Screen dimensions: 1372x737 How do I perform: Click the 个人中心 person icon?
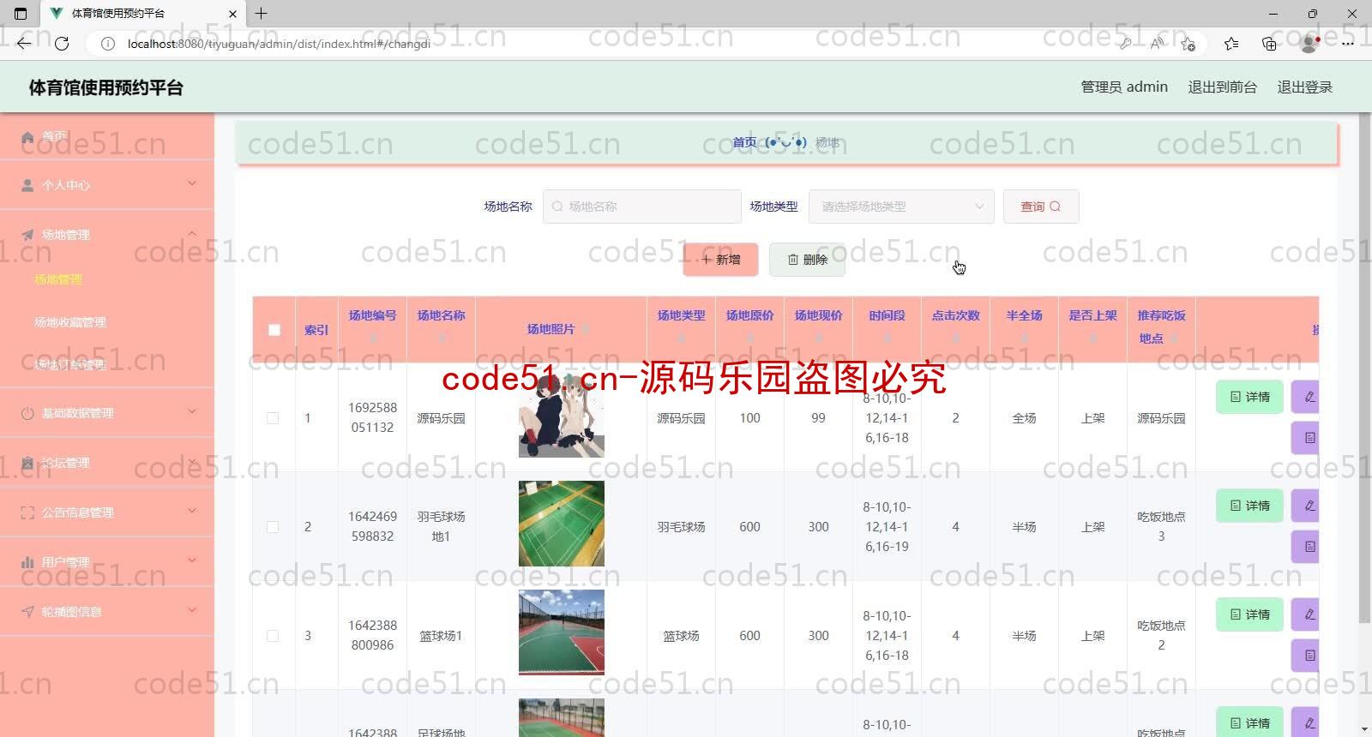point(27,185)
